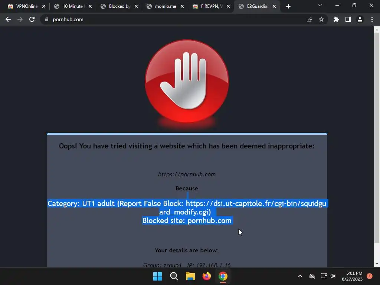Open the Chrome three-dot menu

(372, 19)
